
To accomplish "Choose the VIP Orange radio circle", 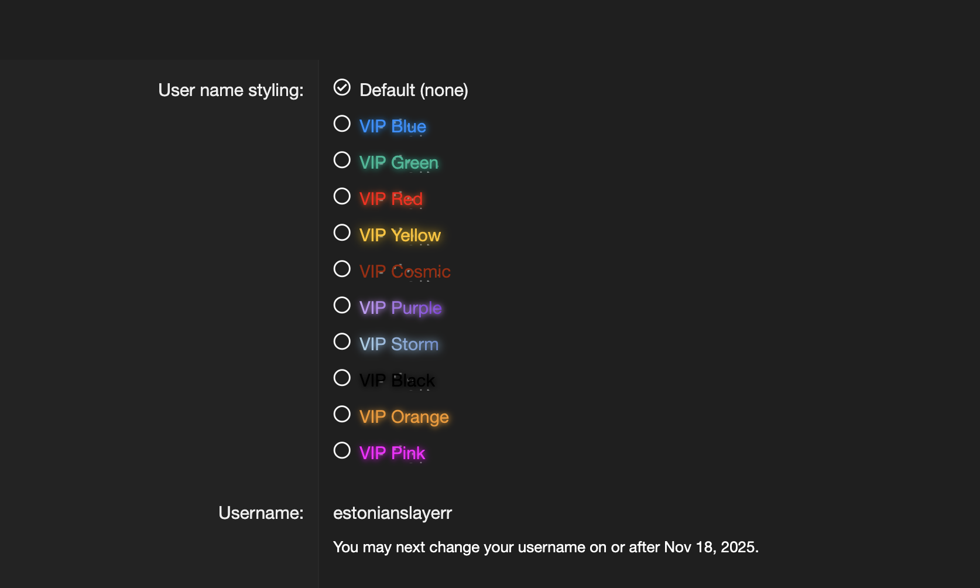I will click(x=342, y=414).
